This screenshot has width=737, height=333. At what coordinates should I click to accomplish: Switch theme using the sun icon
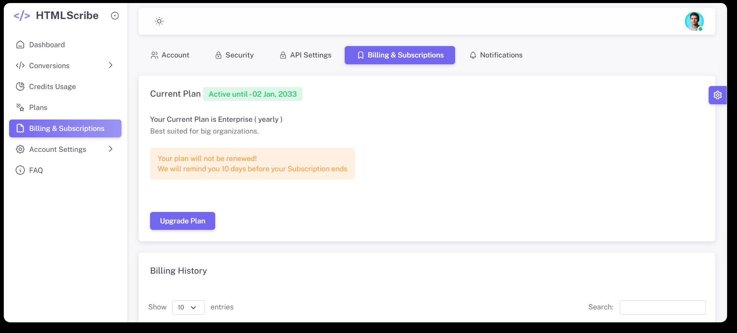point(159,21)
